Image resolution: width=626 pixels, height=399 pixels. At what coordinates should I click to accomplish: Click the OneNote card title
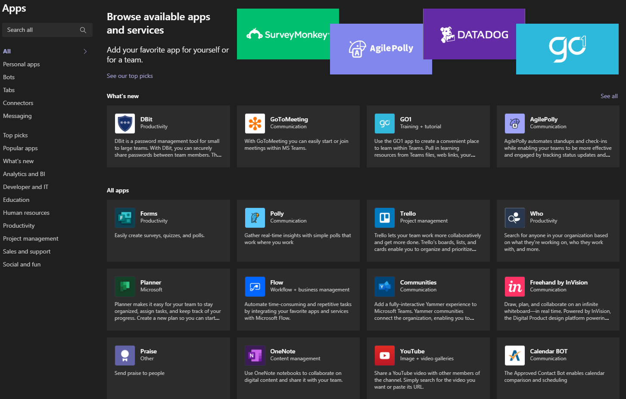pos(283,351)
